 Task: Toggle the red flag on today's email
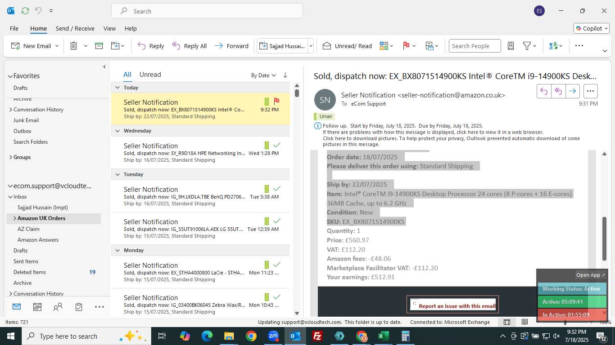[276, 102]
